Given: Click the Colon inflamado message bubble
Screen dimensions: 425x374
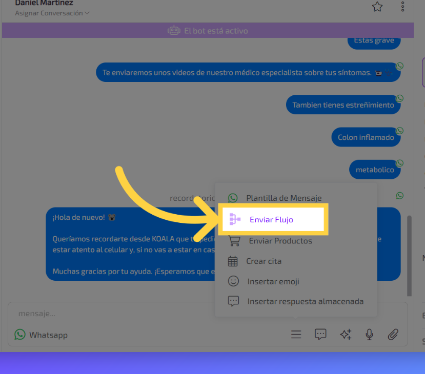Looking at the screenshot, I should click(366, 137).
